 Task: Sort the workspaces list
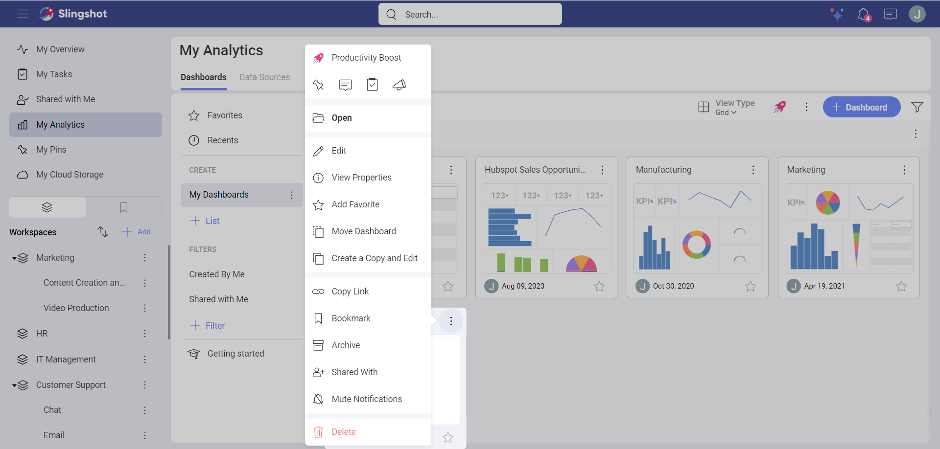point(102,232)
